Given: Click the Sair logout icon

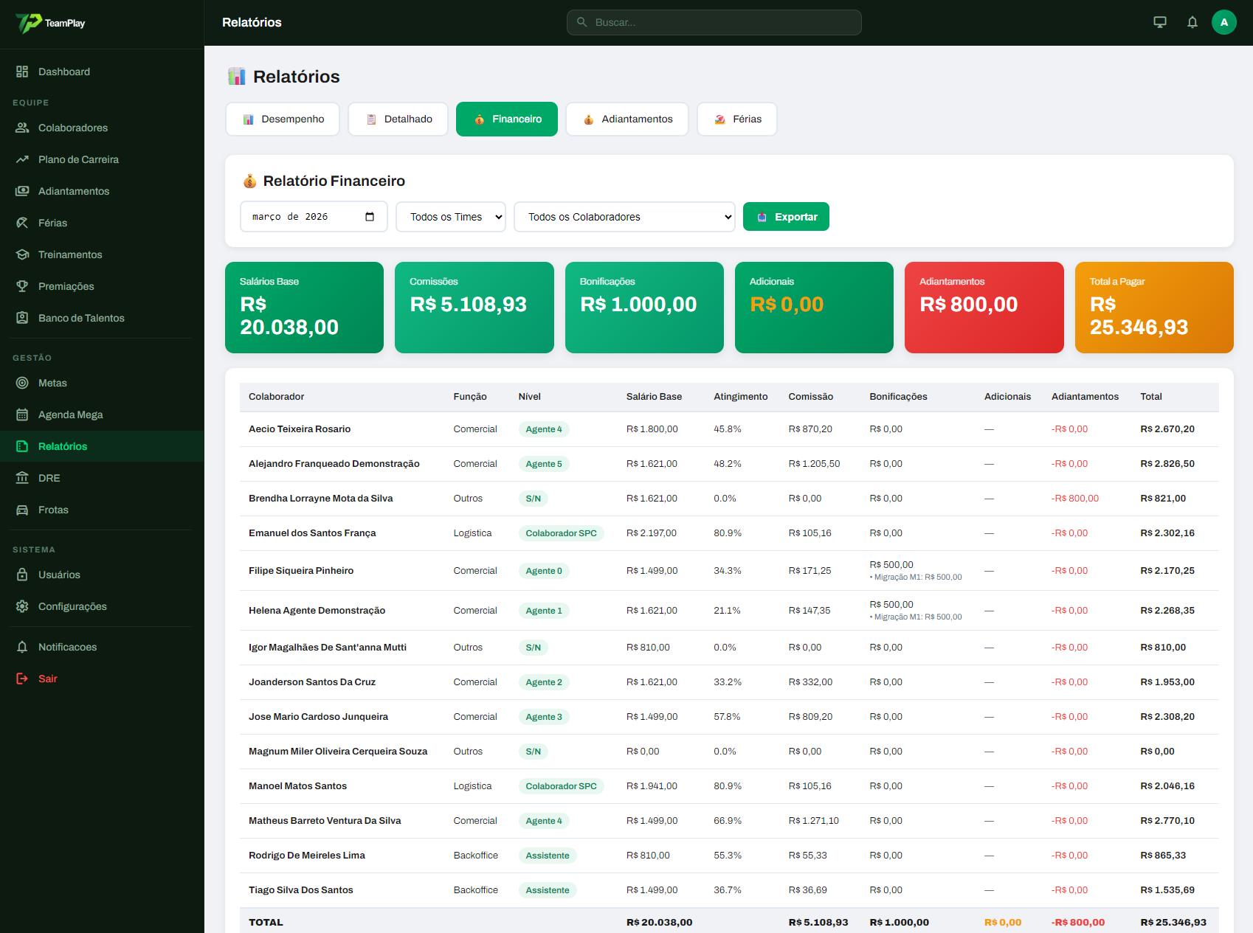Looking at the screenshot, I should click(x=22, y=679).
